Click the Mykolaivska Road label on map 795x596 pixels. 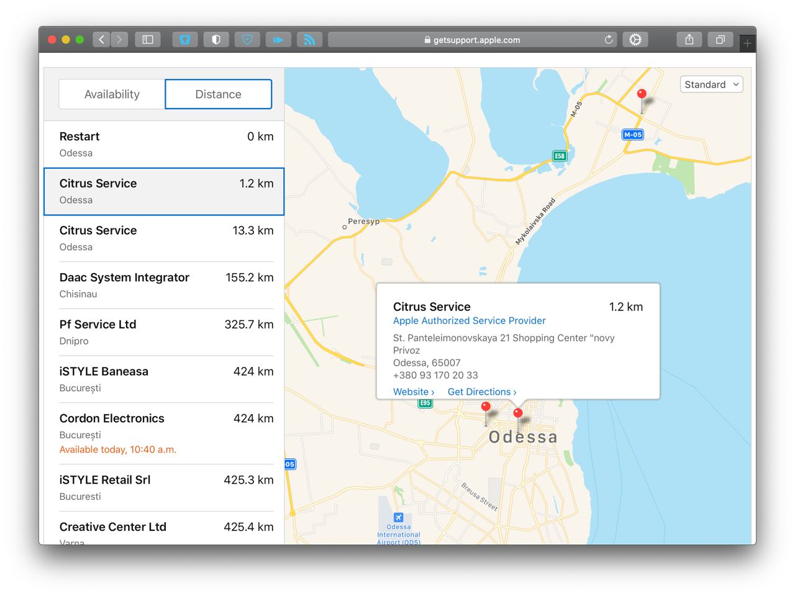coord(535,222)
